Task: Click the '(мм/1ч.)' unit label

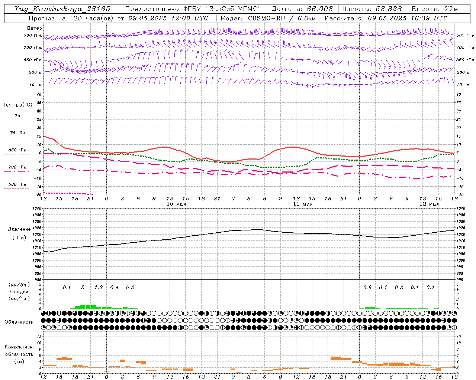Action: (x=19, y=299)
